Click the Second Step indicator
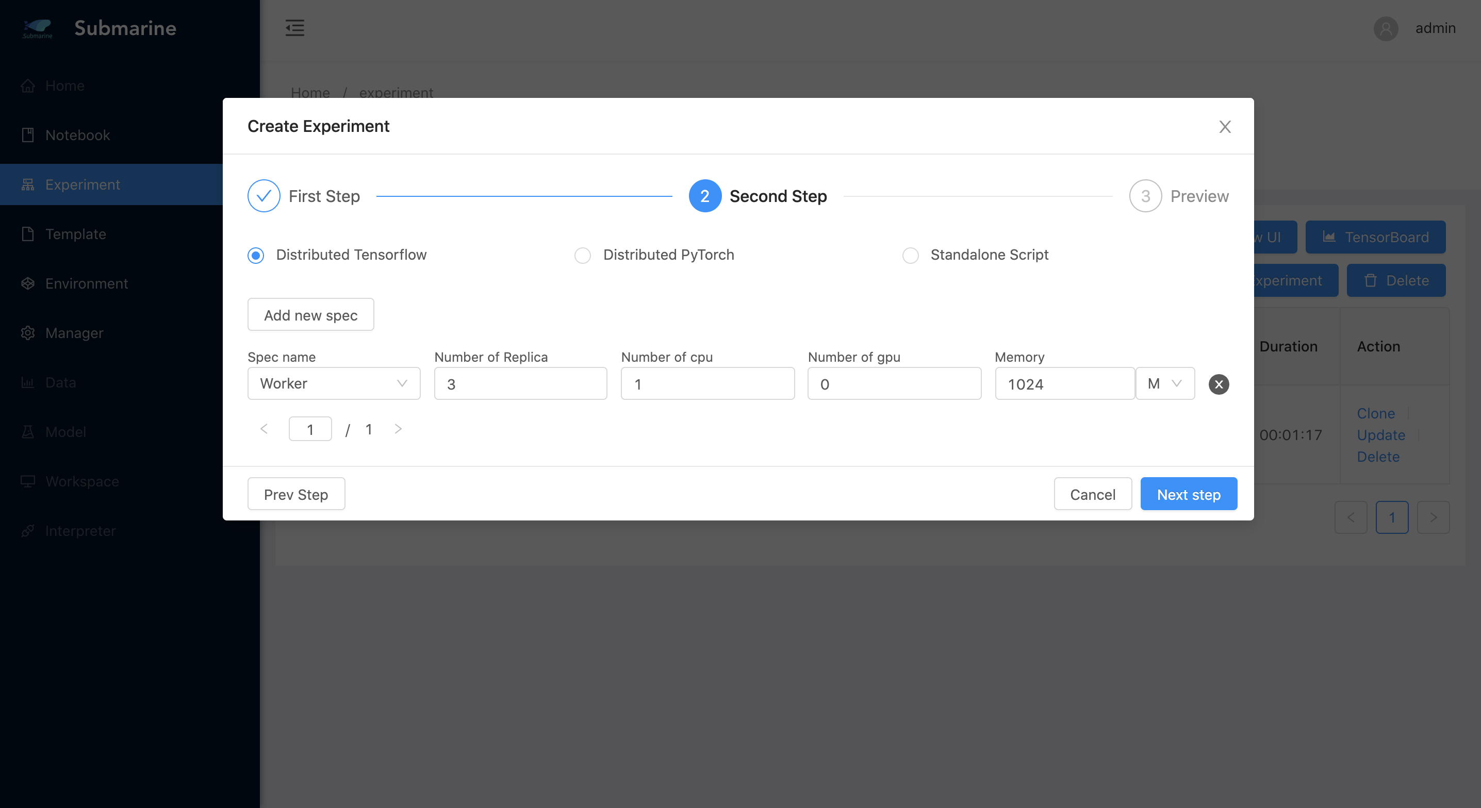Image resolution: width=1481 pixels, height=808 pixels. pyautogui.click(x=705, y=196)
